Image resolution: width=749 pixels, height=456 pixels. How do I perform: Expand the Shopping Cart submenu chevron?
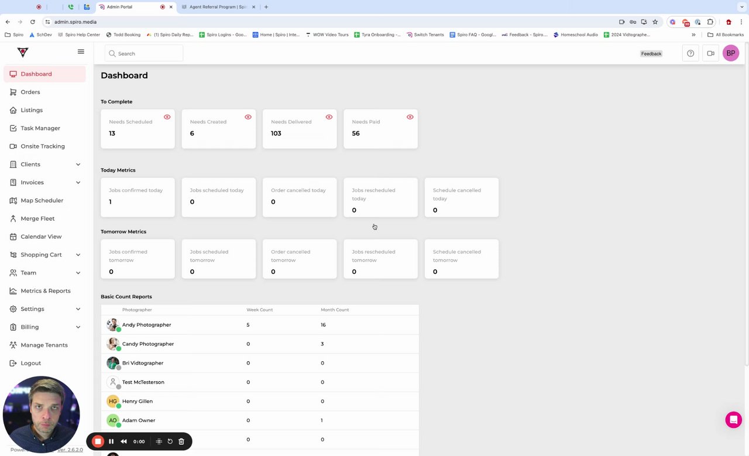click(78, 255)
